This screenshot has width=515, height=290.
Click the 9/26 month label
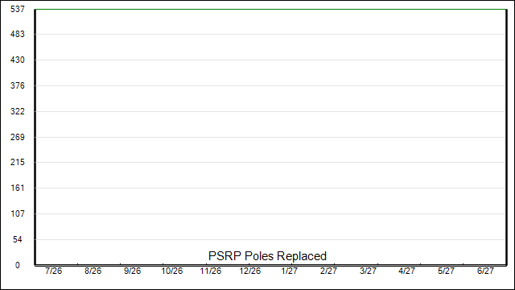(x=132, y=271)
